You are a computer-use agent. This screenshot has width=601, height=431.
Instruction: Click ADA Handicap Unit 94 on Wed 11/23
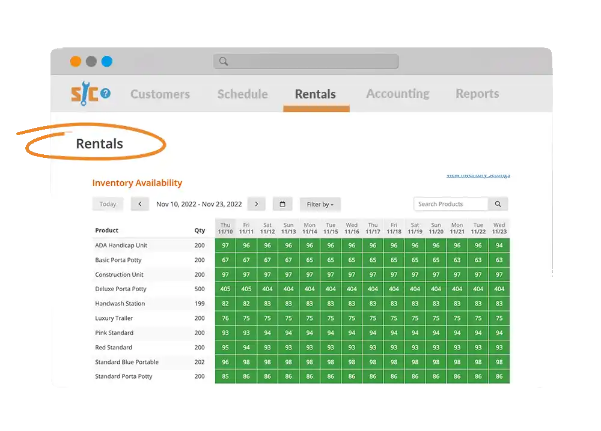tap(499, 246)
